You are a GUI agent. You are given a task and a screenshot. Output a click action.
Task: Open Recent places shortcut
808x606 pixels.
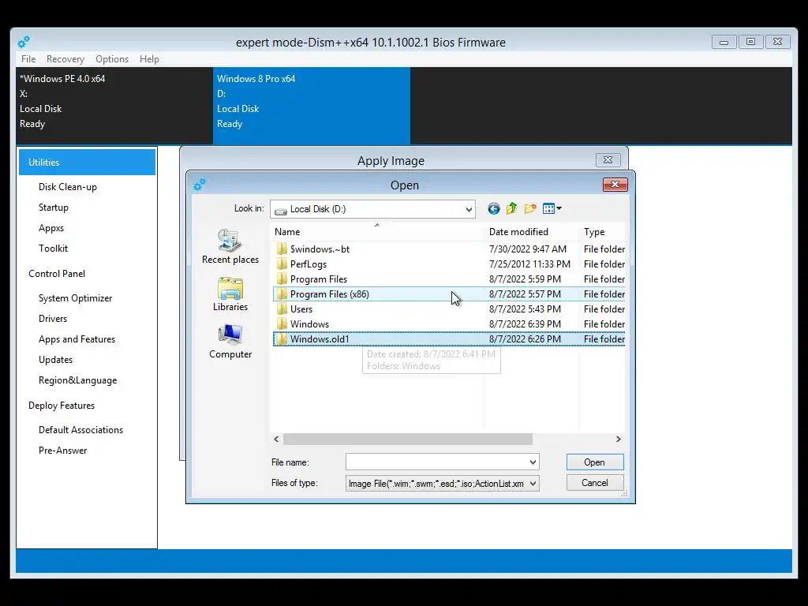click(230, 246)
